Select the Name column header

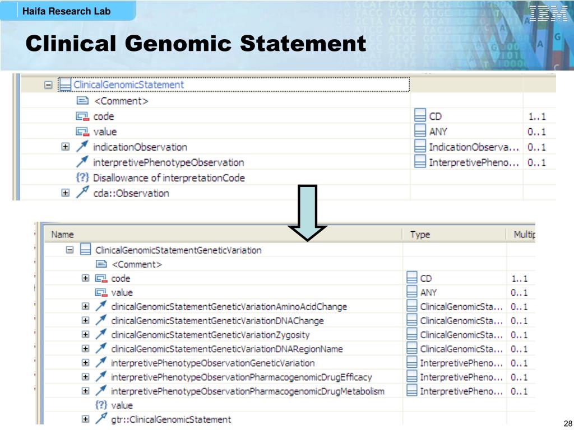coord(62,235)
